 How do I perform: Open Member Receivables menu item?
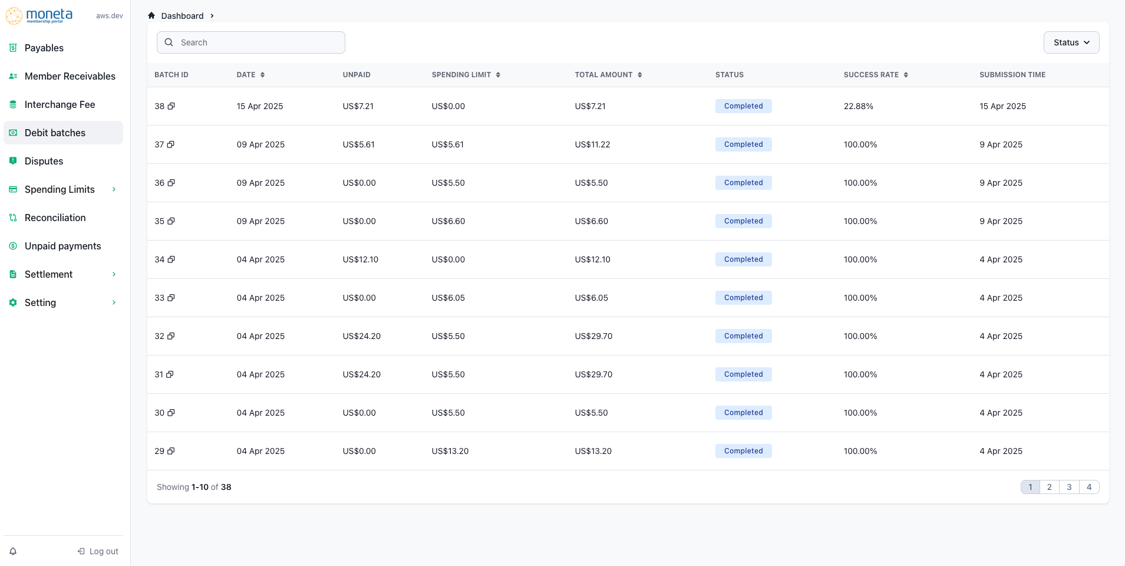tap(63, 76)
